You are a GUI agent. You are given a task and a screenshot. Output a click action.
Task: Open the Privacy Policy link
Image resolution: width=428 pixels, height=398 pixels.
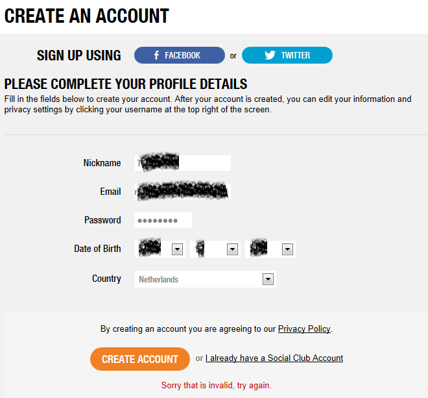[304, 329]
